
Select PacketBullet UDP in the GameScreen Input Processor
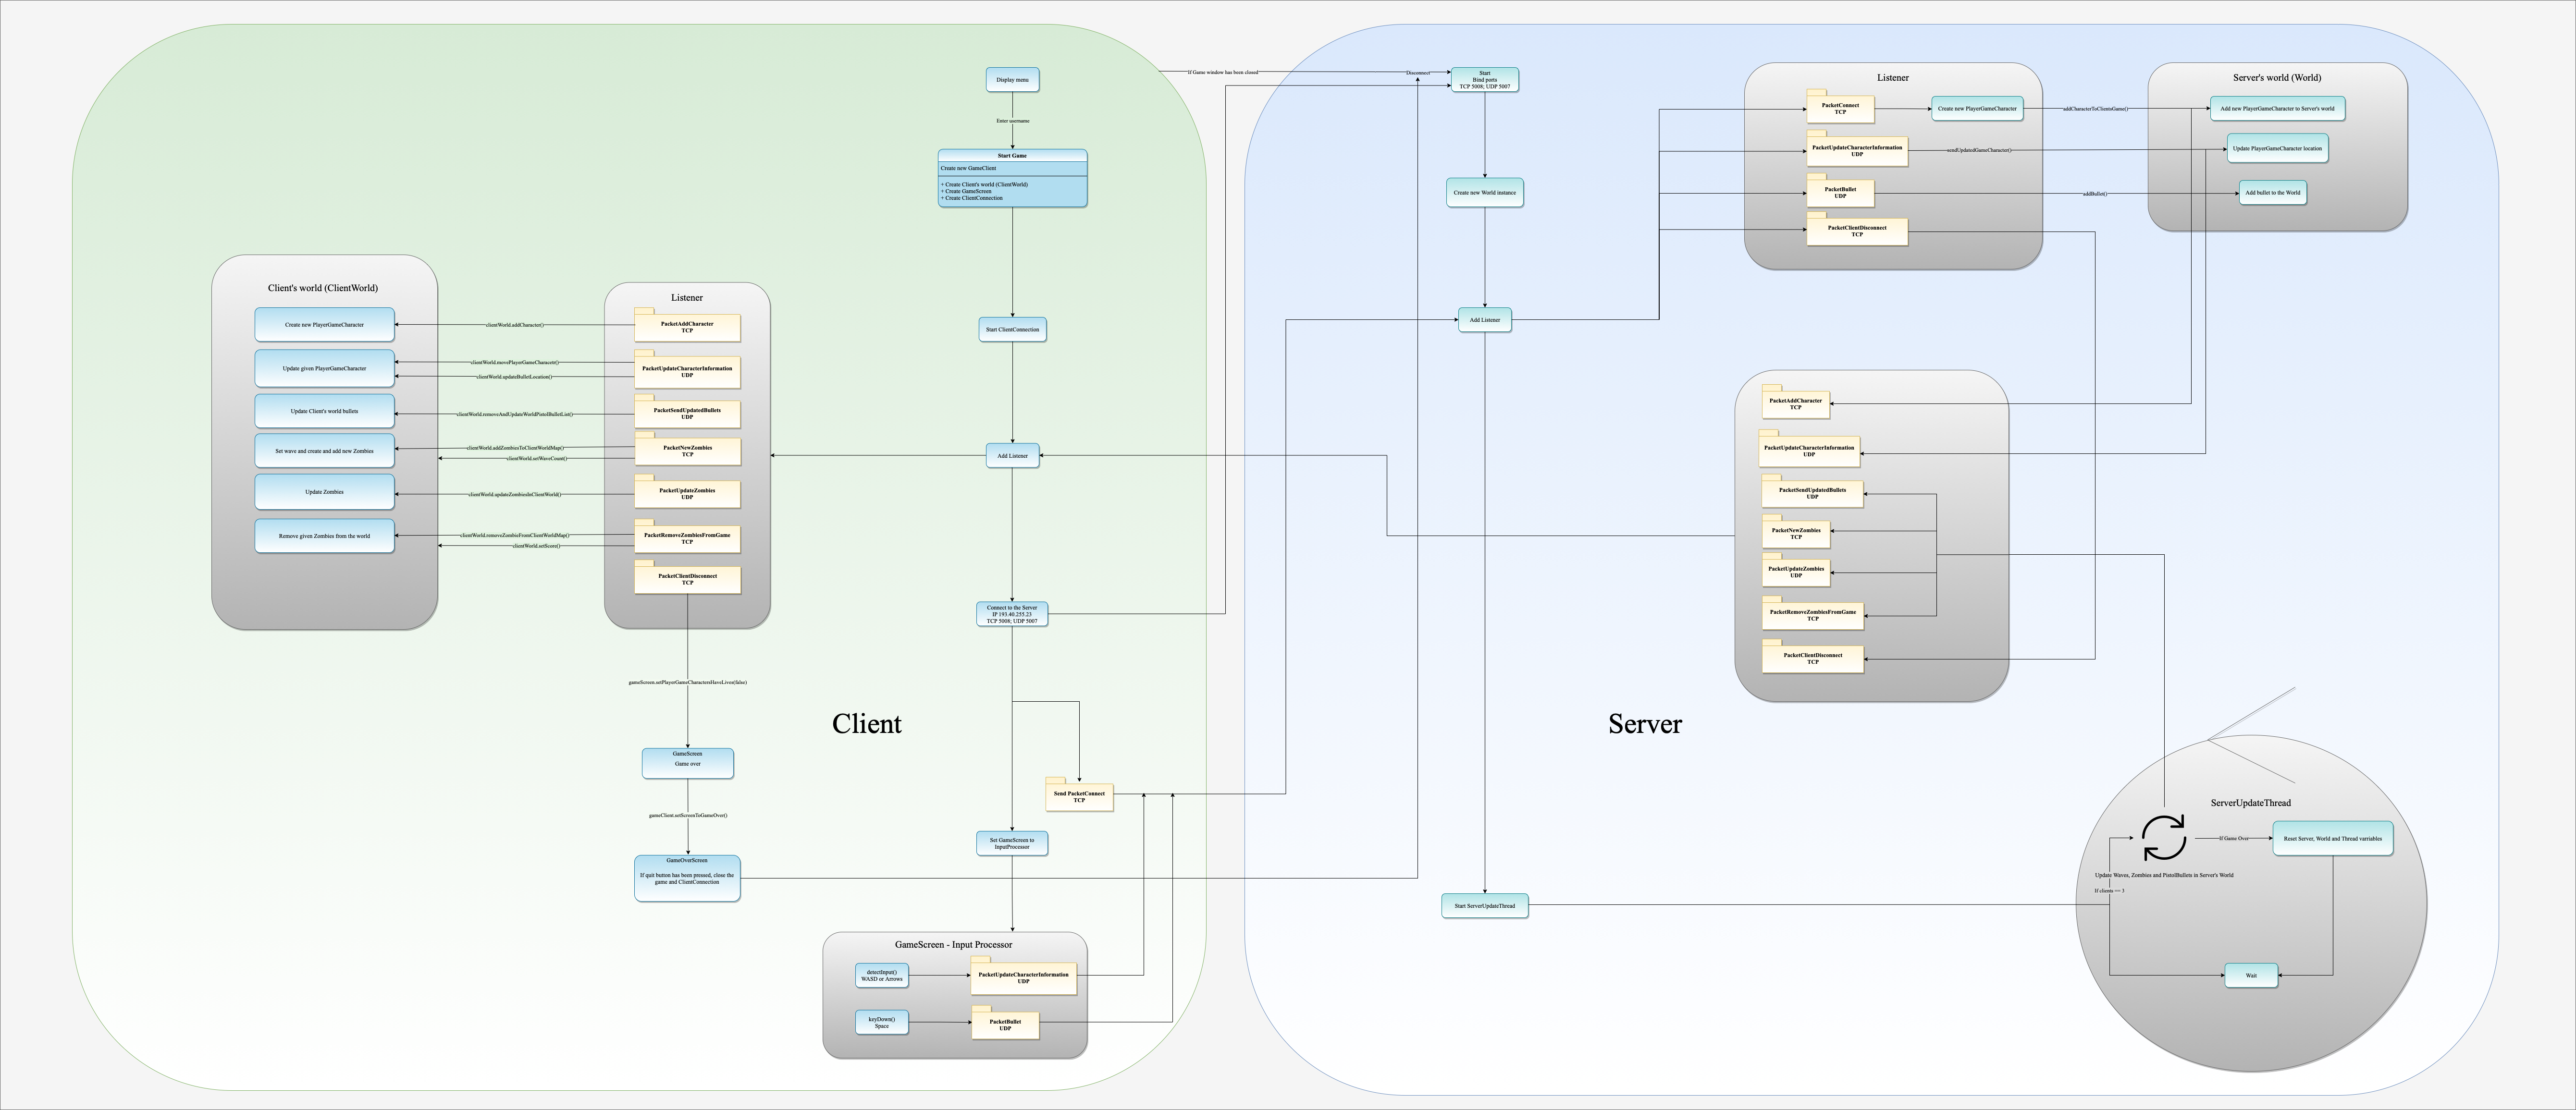coord(1005,1024)
